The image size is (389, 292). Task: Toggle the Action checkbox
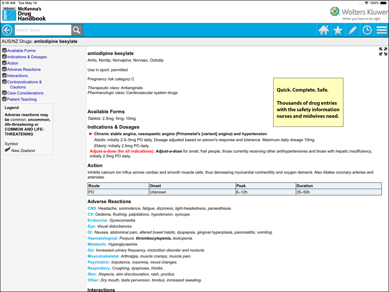pos(4,63)
